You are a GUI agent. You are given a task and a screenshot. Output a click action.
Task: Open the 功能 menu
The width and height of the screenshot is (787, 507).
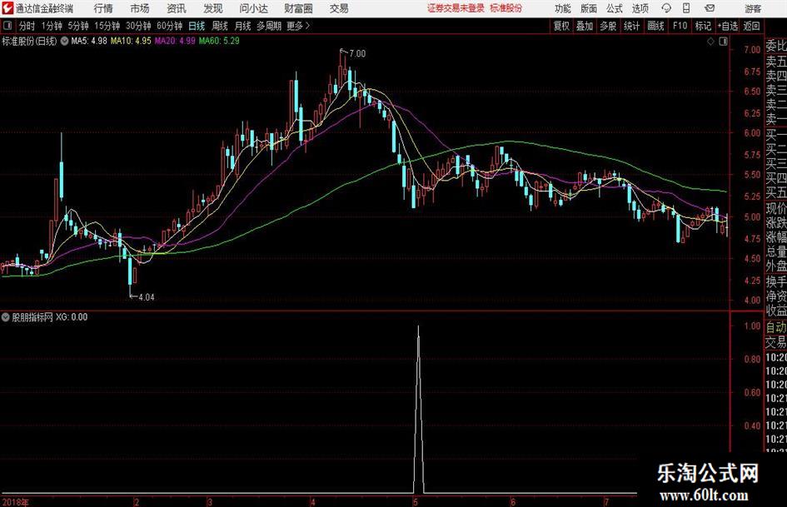point(563,8)
